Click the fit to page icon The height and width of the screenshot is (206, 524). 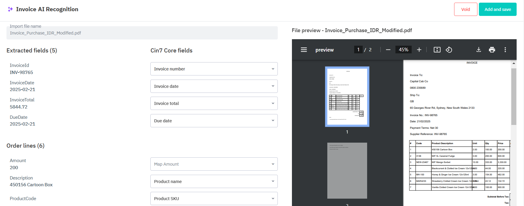tap(437, 50)
